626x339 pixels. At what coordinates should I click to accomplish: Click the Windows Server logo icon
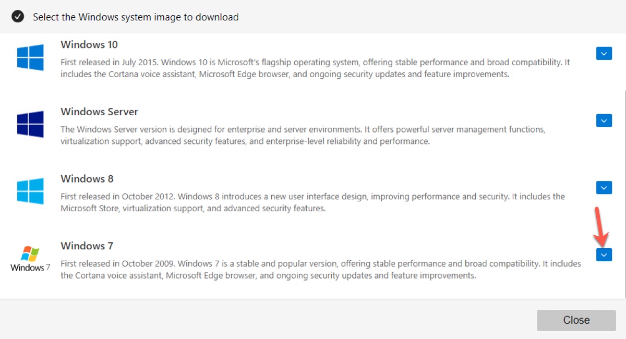pyautogui.click(x=30, y=124)
